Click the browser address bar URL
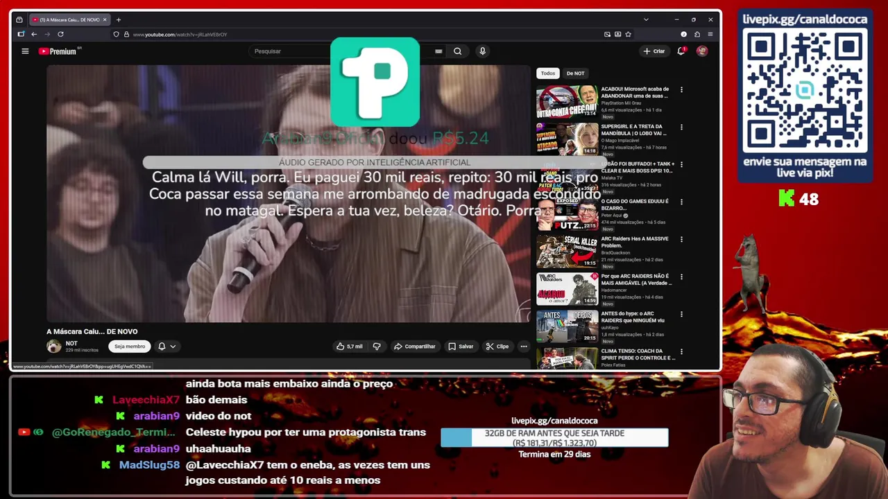 [180, 34]
